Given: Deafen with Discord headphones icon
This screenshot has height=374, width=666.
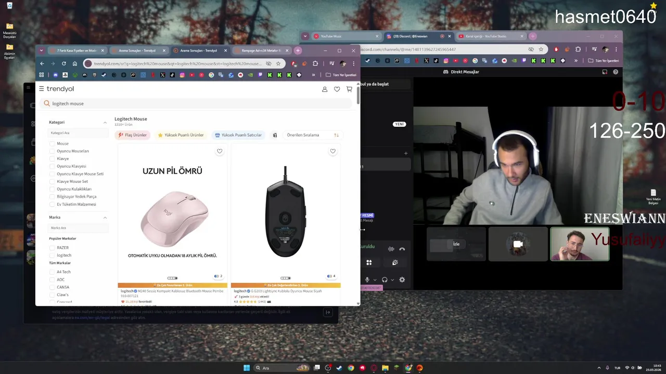Looking at the screenshot, I should click(x=385, y=279).
